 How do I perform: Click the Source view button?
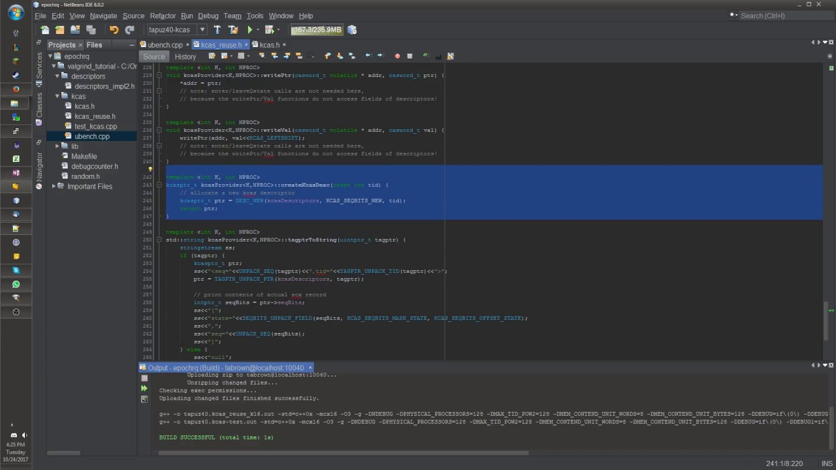154,57
